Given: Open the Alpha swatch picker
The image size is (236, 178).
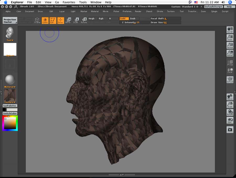Looking at the screenshot, I should 10,49.
